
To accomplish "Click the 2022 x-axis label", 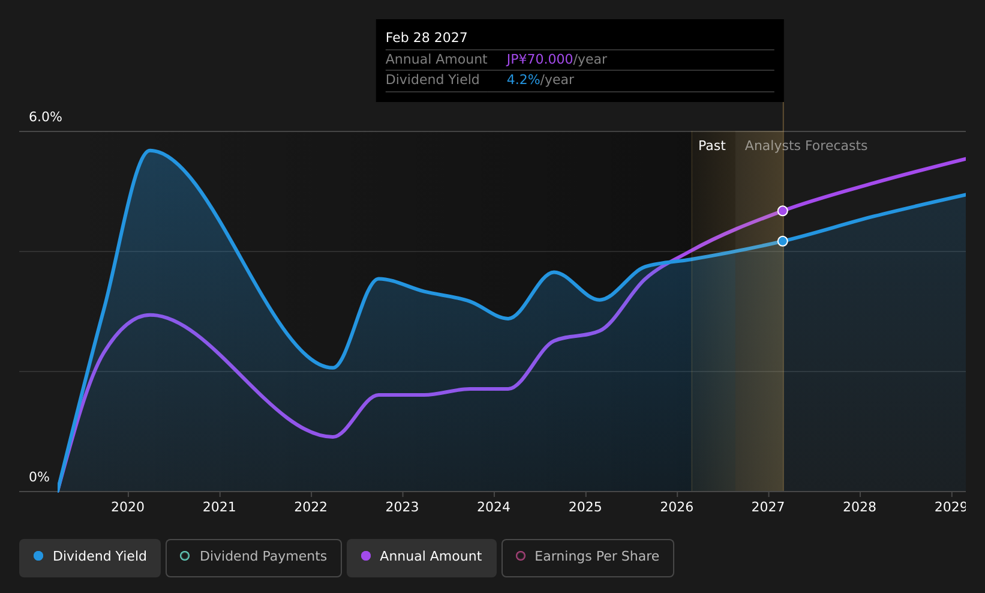I will pos(311,507).
